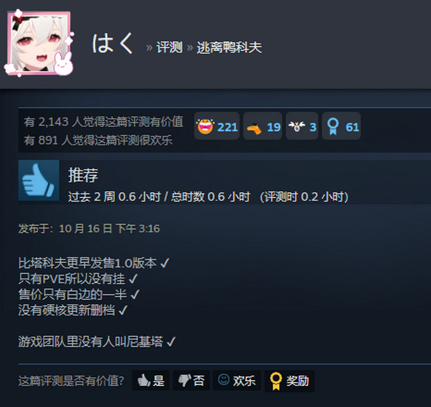Click the yellow ribbon icon in 奖励
The image size is (431, 407).
click(275, 381)
